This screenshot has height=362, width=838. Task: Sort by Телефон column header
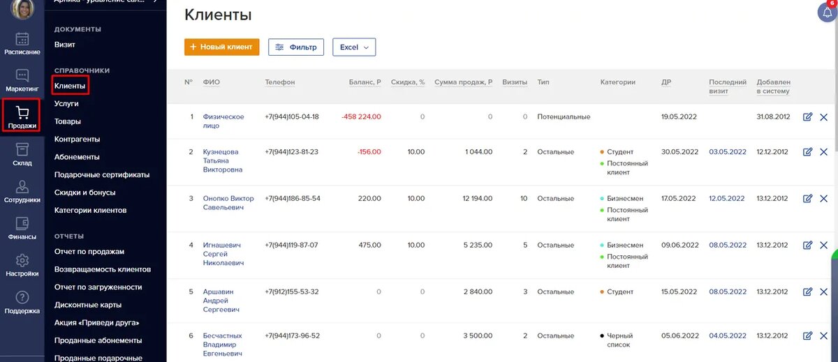click(x=280, y=82)
